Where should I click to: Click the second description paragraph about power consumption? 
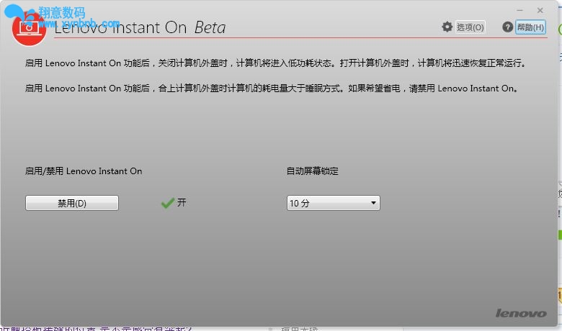click(271, 89)
